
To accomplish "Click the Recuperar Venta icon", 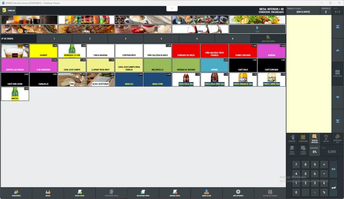I will click(x=143, y=193).
